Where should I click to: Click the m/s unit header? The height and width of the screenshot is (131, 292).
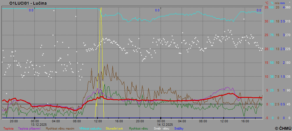(x=277, y=3)
